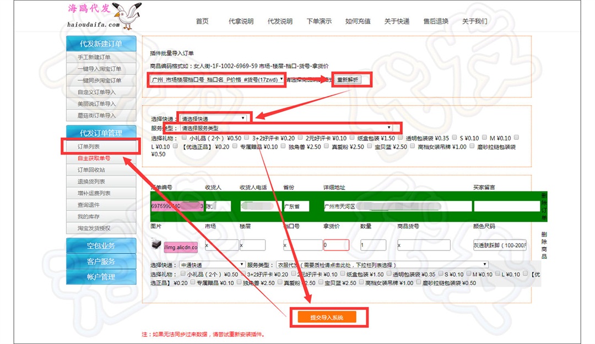The image size is (595, 344).
Task: Open the 代发新建订单 sidebar section
Action: point(101,43)
